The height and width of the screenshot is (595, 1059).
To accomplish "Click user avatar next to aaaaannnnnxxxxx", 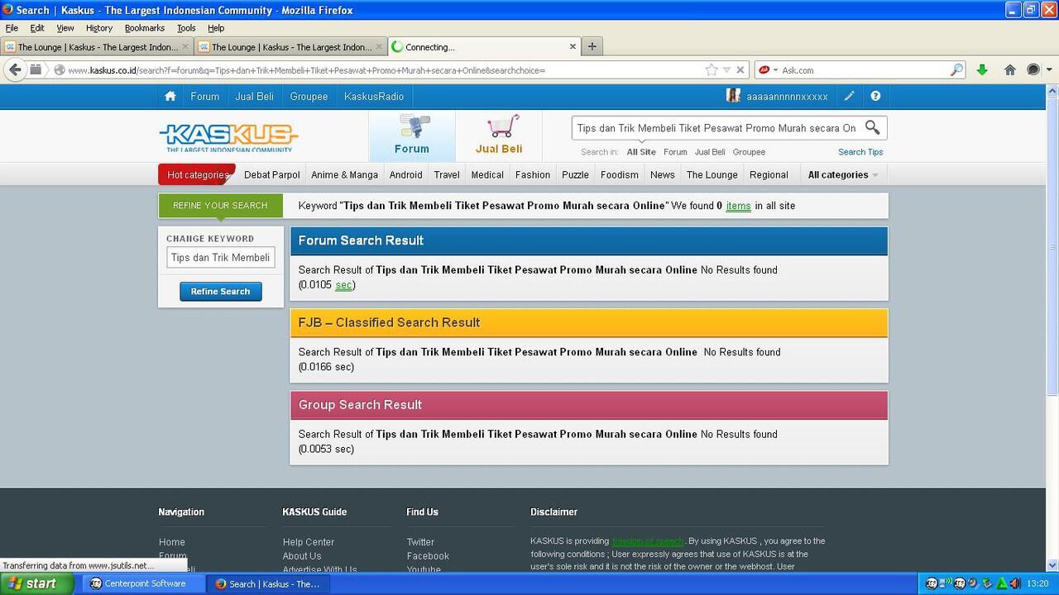I will [x=734, y=96].
